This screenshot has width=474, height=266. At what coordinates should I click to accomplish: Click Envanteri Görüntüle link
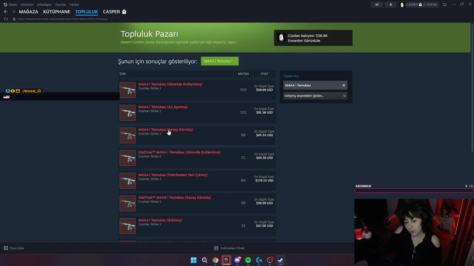[x=304, y=41]
